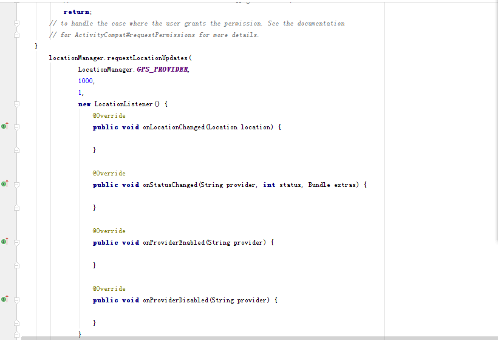Screen dimensions: 498x340
Task: Click onProviderDisabled method name
Action: pos(176,301)
